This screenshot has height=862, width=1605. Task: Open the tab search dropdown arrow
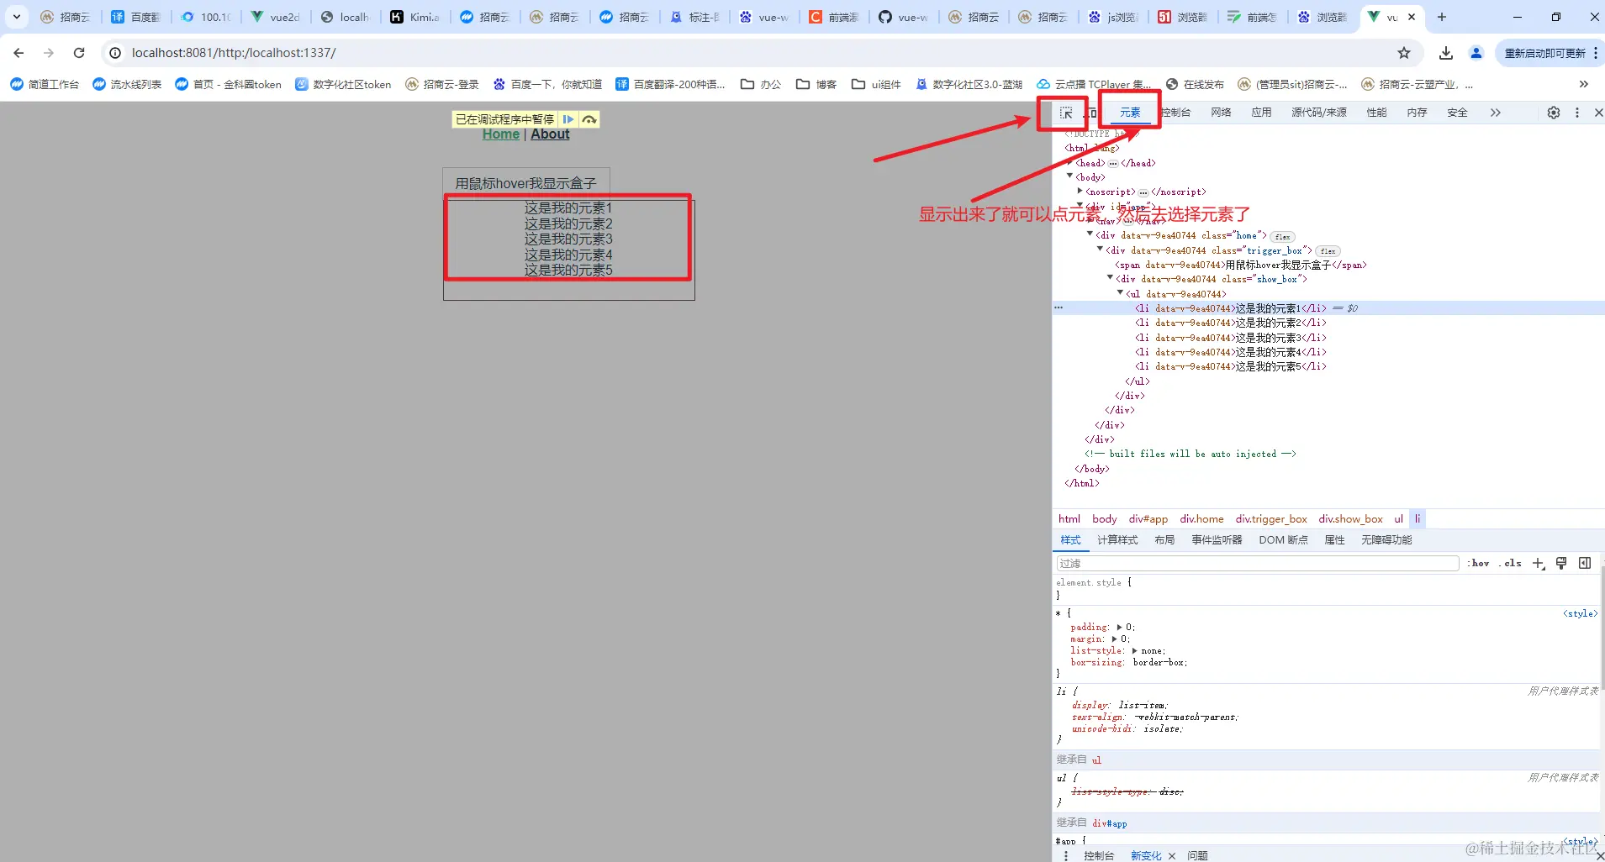click(x=16, y=17)
